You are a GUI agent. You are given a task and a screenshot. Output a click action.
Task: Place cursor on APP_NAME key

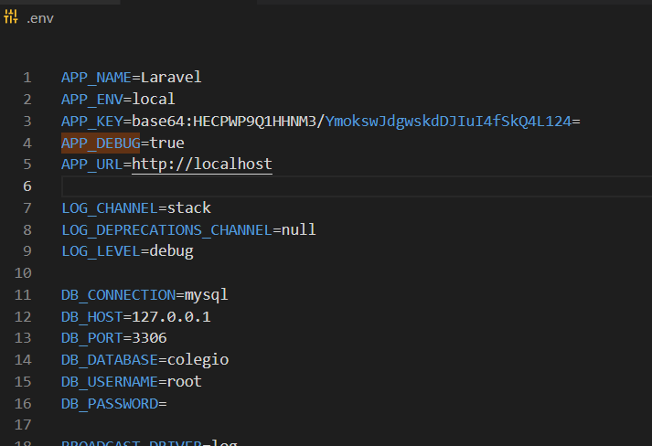coord(96,77)
